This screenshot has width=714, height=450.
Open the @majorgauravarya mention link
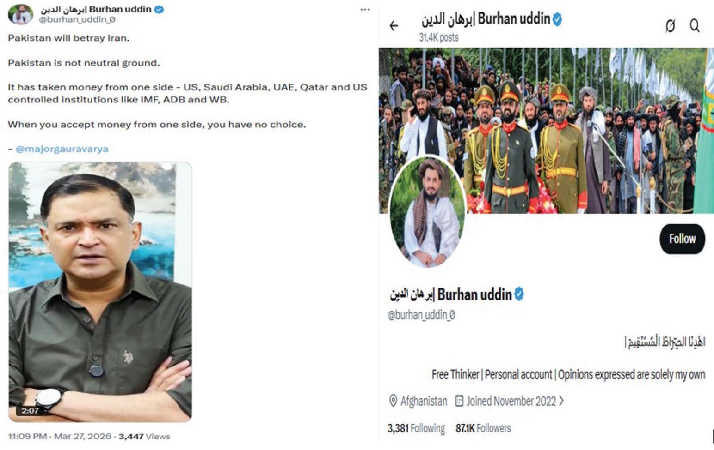pyautogui.click(x=62, y=149)
